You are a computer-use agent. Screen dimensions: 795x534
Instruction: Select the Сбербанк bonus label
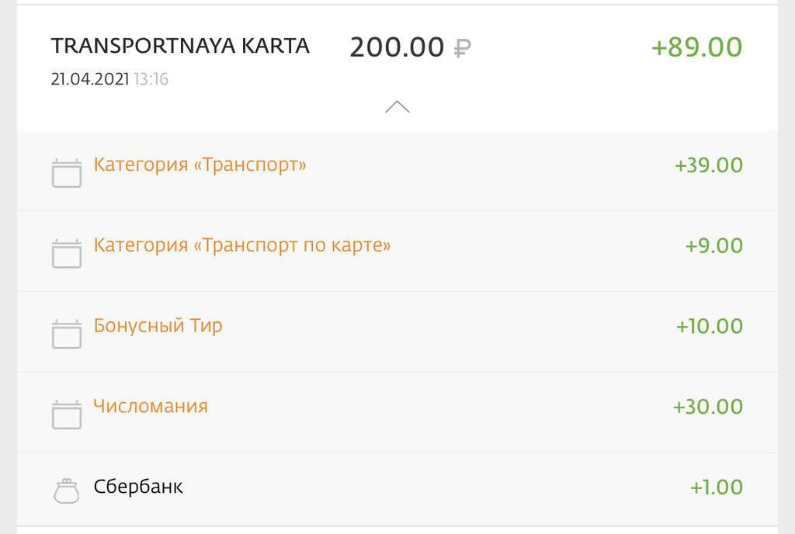[138, 487]
